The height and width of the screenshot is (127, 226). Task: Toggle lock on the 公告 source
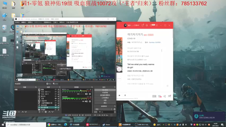58,98
